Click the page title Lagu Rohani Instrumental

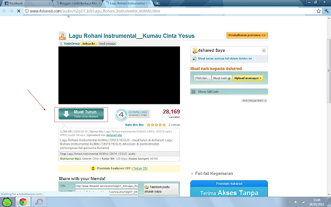point(131,36)
